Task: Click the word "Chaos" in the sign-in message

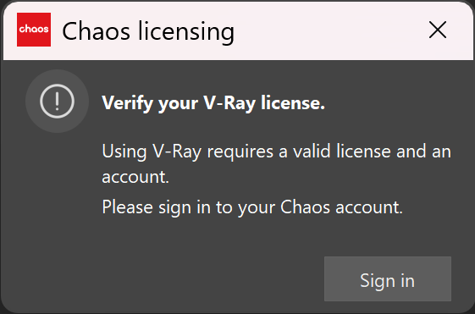Action: pyautogui.click(x=305, y=207)
